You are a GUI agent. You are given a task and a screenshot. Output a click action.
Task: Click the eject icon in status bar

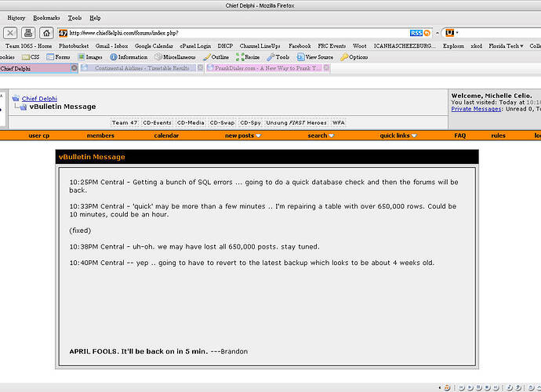point(532,387)
